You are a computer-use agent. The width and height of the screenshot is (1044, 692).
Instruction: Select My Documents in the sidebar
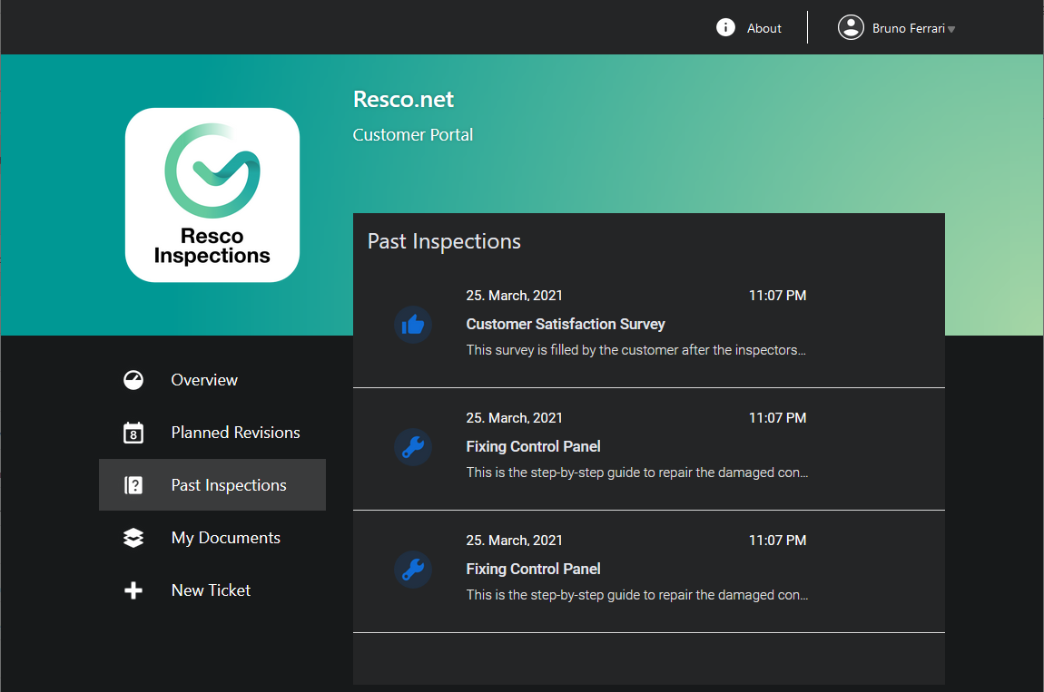pyautogui.click(x=212, y=538)
